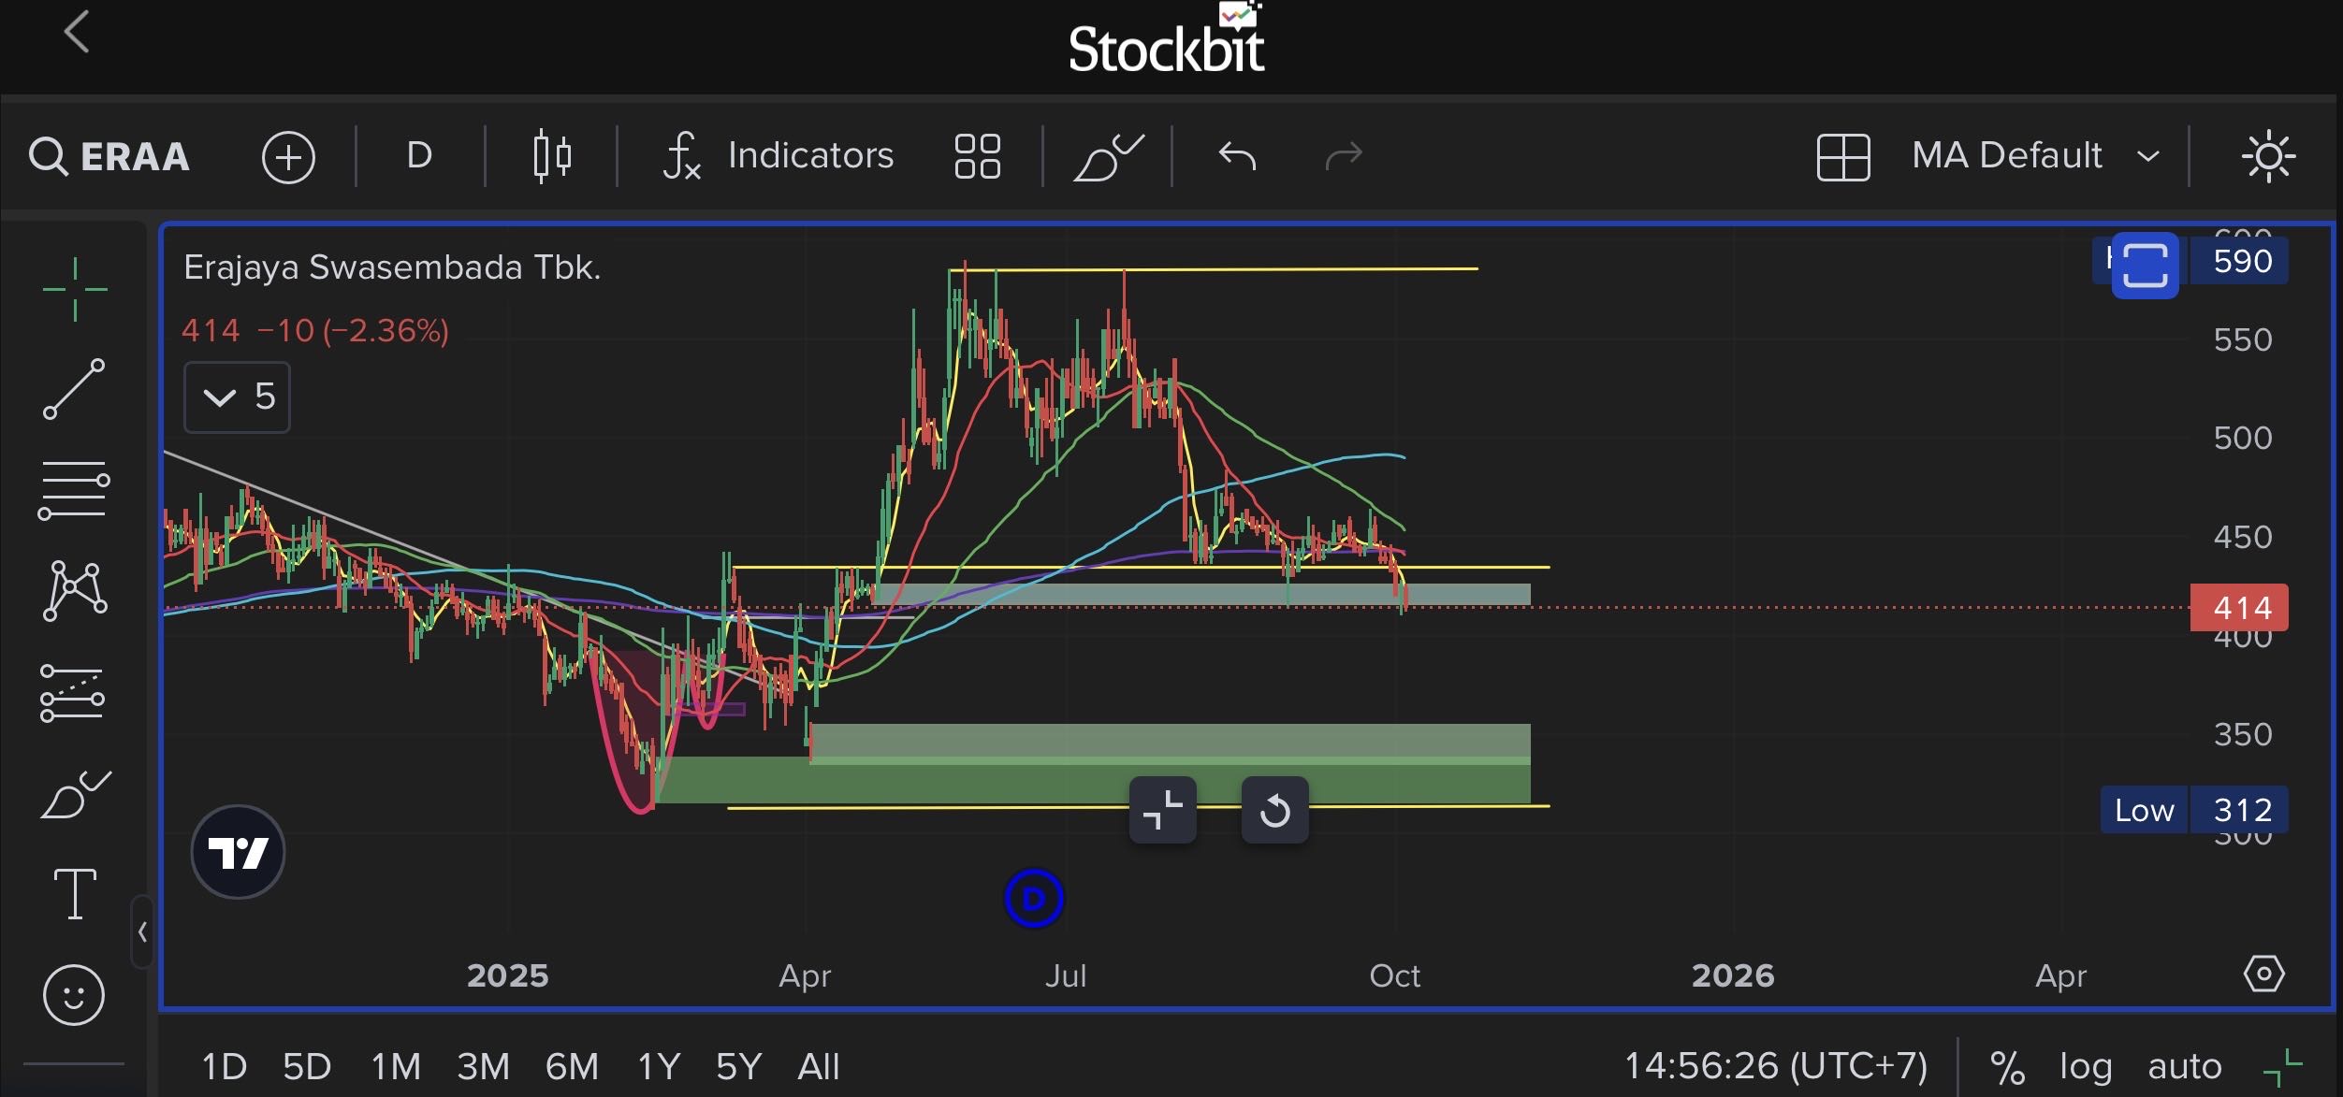Toggle the auto scale option

click(2184, 1066)
